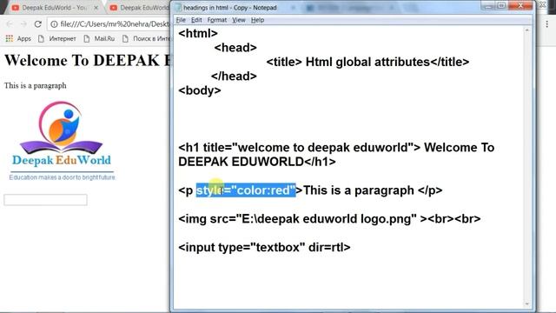Open the View menu in Notepad
556x313 pixels.
[239, 20]
